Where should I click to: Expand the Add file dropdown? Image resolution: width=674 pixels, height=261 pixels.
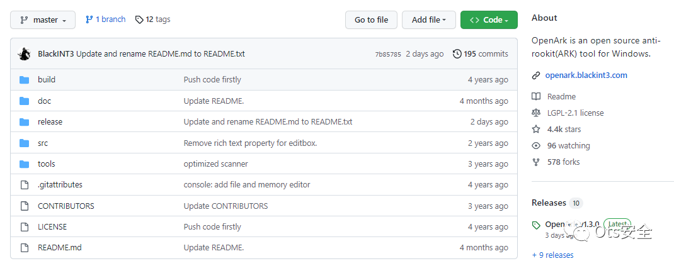428,19
